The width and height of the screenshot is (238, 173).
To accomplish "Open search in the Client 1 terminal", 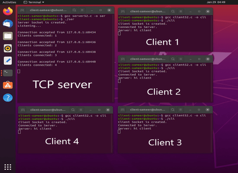I will point(173,11).
